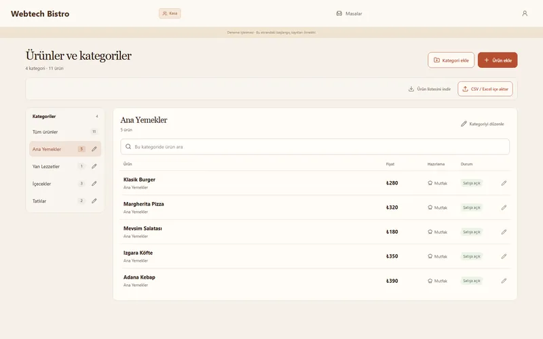Download list via Ürün listesini indir
Viewport: 543px width, 339px height.
[x=430, y=89]
